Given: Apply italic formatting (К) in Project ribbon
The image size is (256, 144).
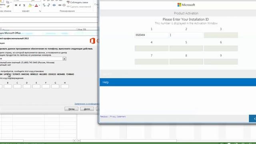Looking at the screenshot, I should click(x=20, y=5).
